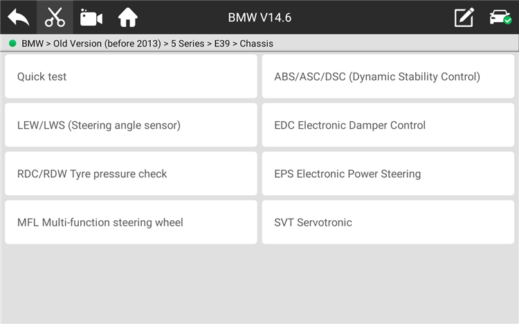Go to home screen icon
Viewport: 519px width, 324px height.
[x=128, y=17]
